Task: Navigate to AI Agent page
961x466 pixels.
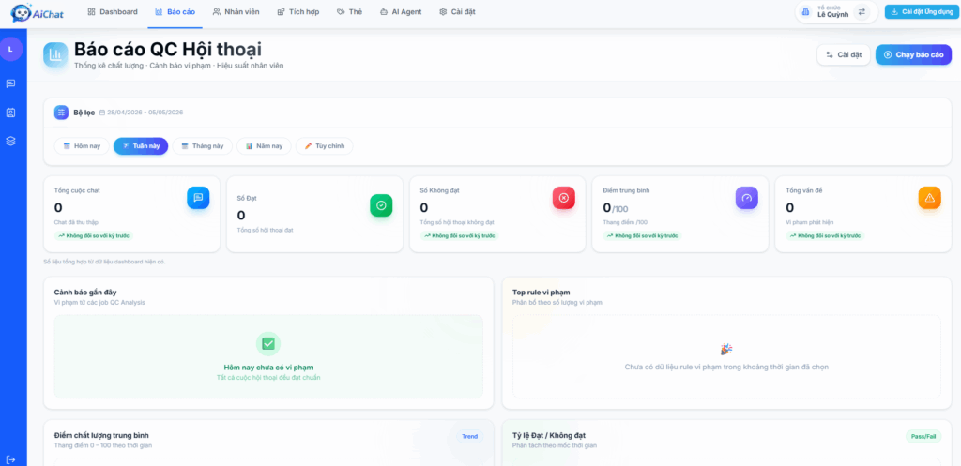Action: [x=401, y=11]
